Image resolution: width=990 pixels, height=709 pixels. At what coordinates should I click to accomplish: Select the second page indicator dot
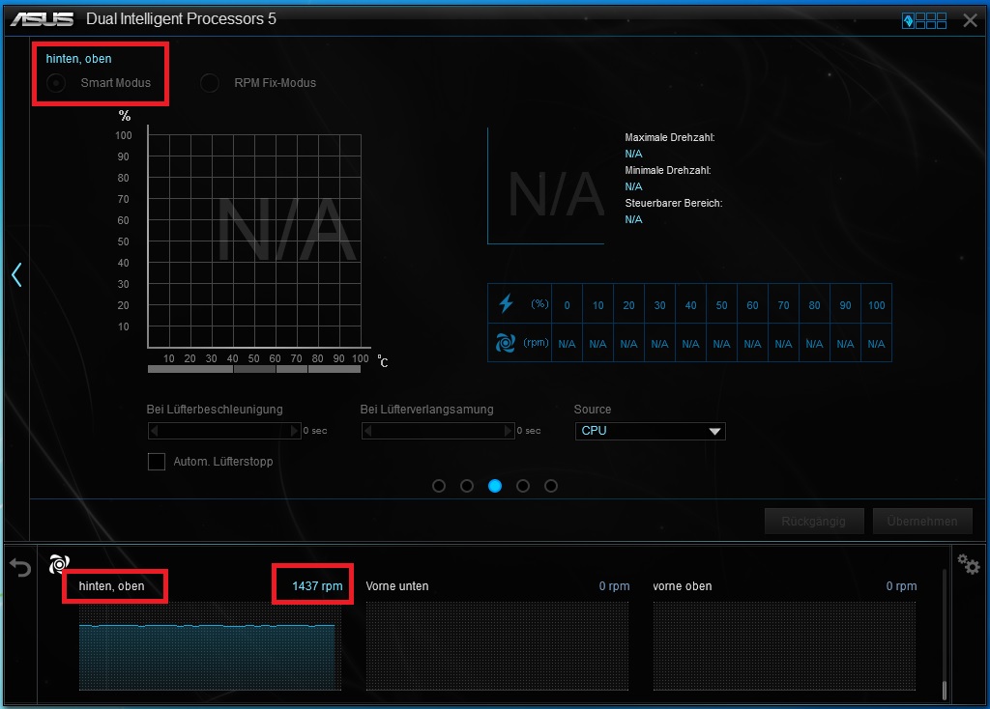pyautogui.click(x=467, y=486)
